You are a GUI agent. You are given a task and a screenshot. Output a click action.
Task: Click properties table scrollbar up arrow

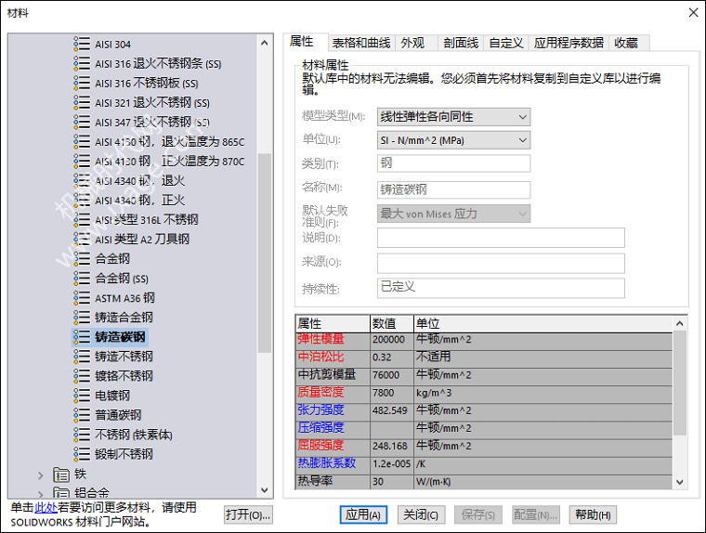(x=680, y=323)
